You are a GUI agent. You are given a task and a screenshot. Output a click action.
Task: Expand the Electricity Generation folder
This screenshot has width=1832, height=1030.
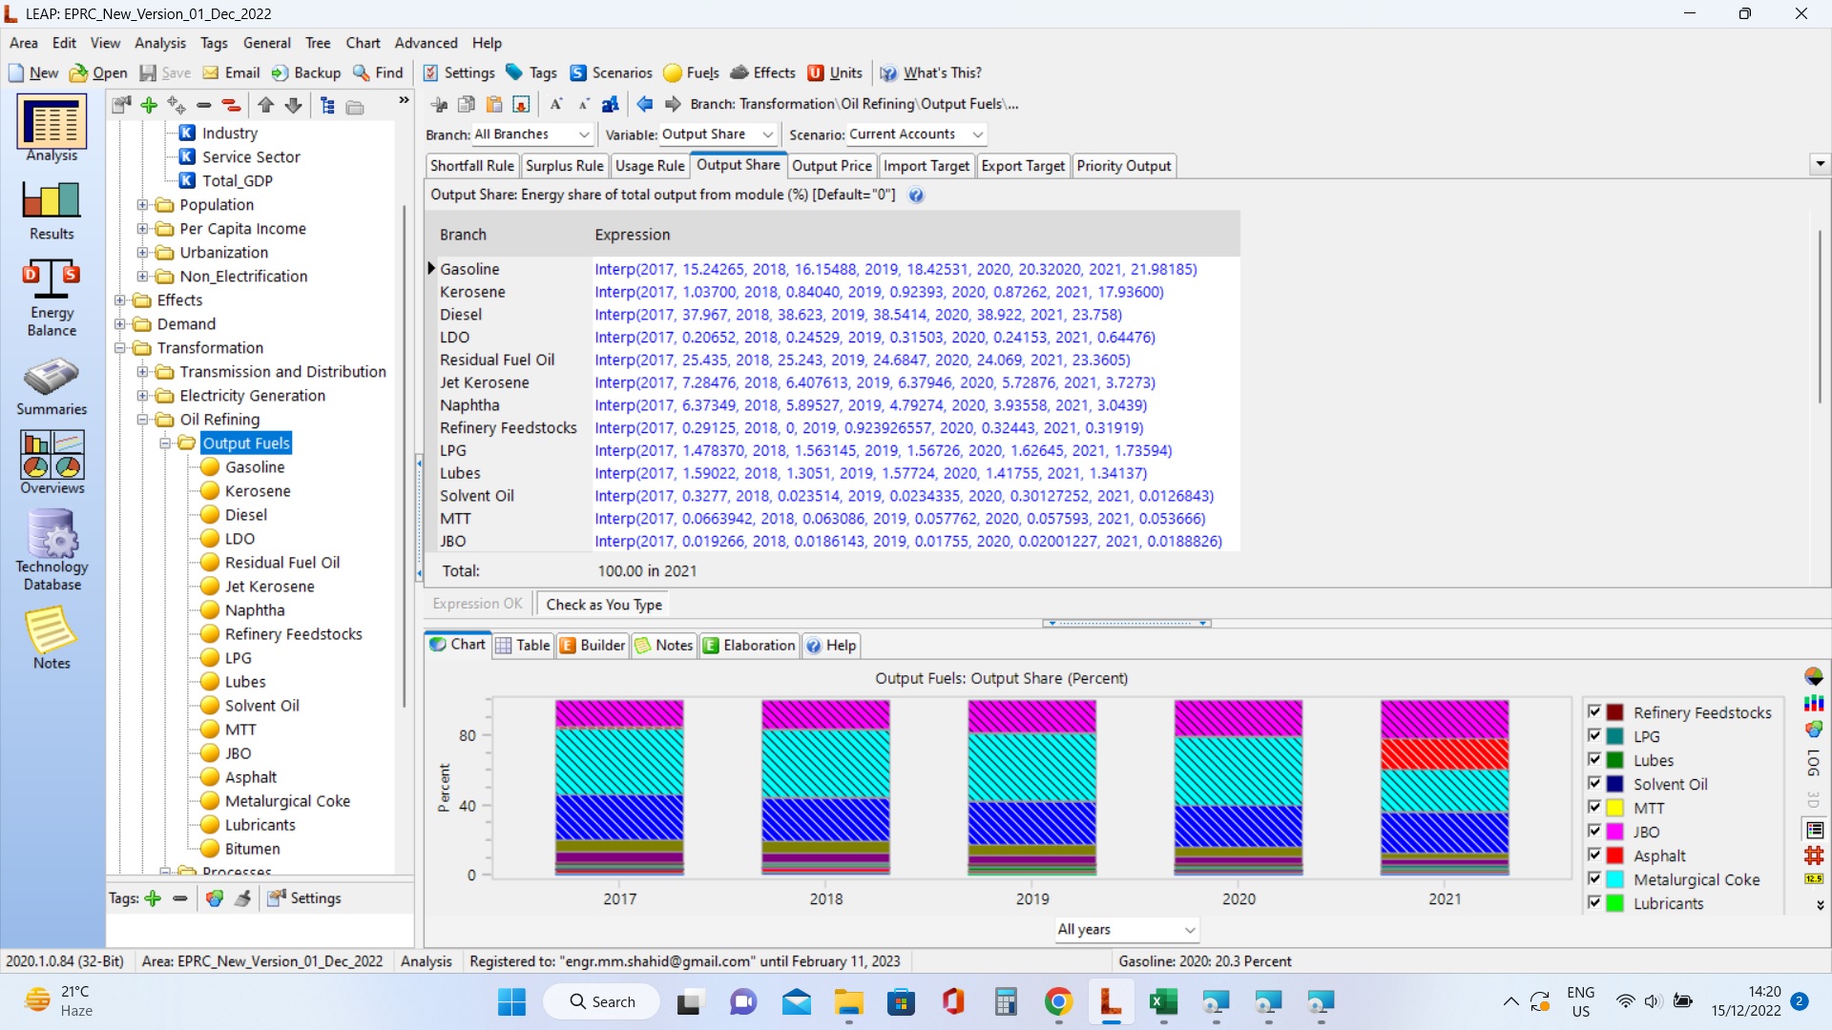[142, 395]
